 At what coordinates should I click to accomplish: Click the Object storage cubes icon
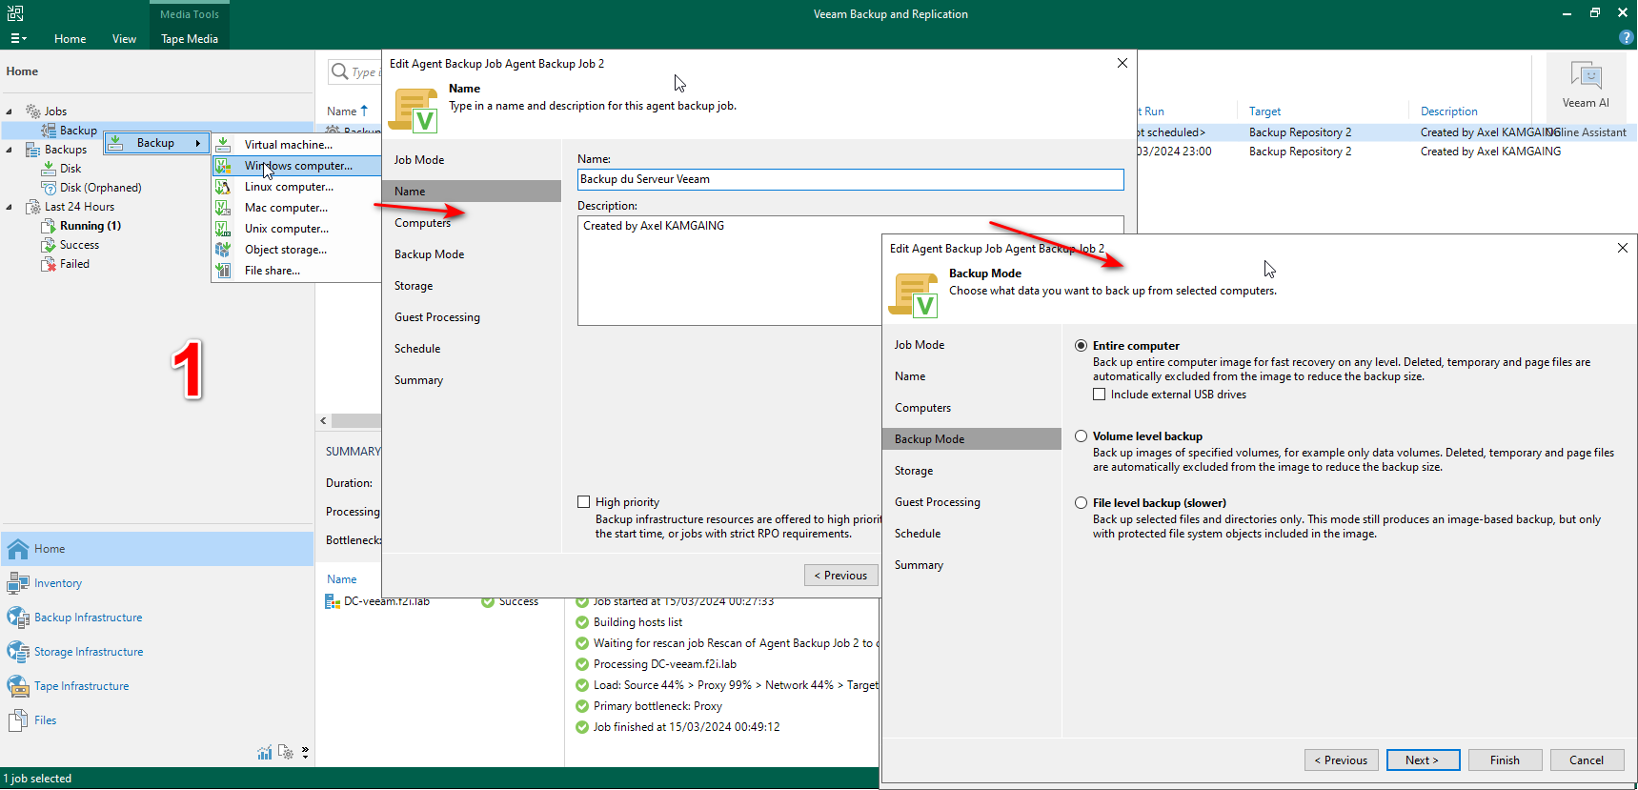pos(223,250)
